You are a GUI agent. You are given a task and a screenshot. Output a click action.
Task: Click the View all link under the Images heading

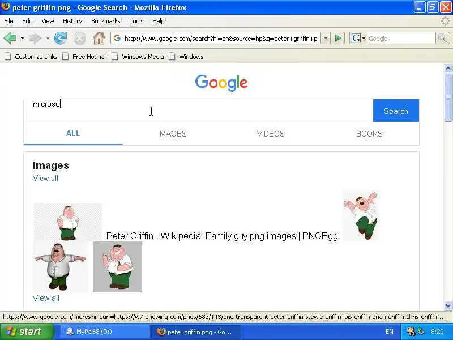click(x=45, y=178)
